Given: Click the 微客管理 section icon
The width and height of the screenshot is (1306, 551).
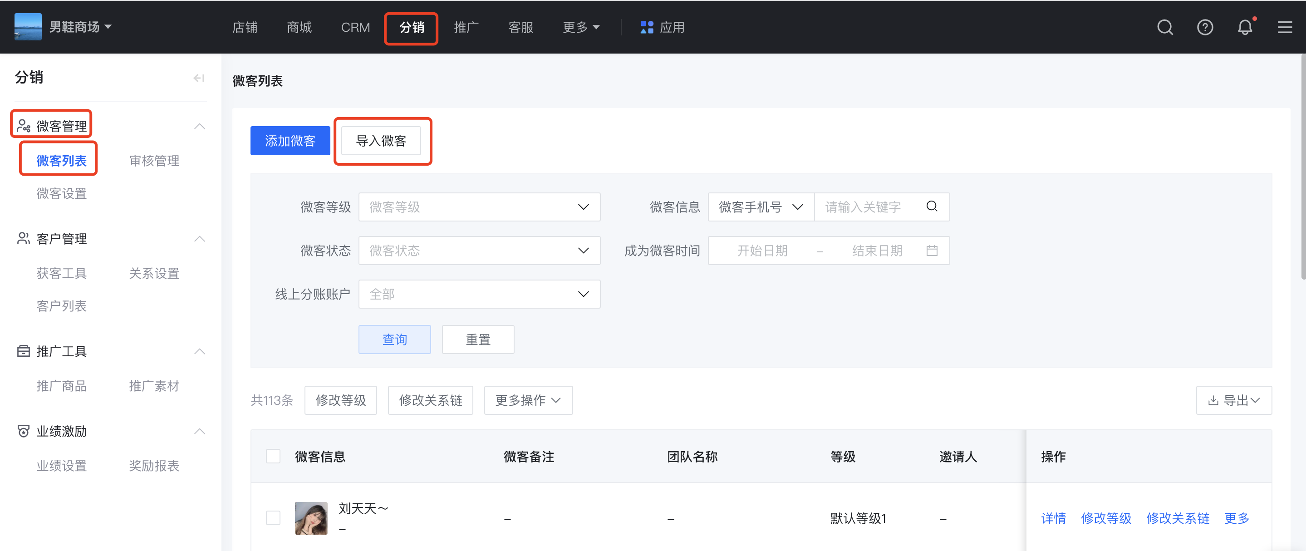Looking at the screenshot, I should [23, 126].
